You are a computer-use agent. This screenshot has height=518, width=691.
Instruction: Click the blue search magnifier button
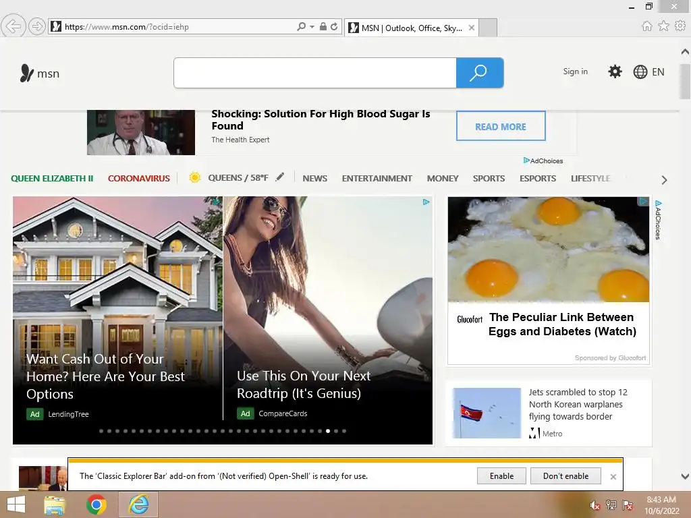click(x=480, y=73)
